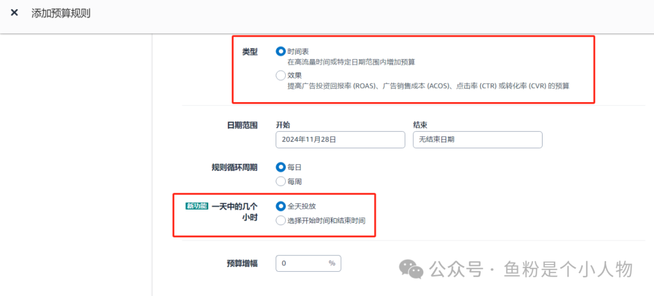Click the % symbol in the 预算增幅 field
The height and width of the screenshot is (296, 654).
(x=332, y=263)
